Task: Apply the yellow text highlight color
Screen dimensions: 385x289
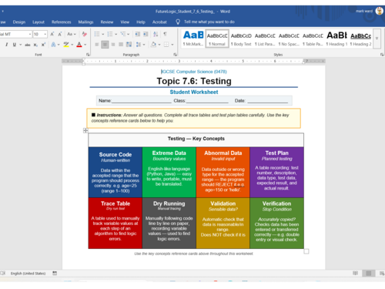Action: [66, 45]
